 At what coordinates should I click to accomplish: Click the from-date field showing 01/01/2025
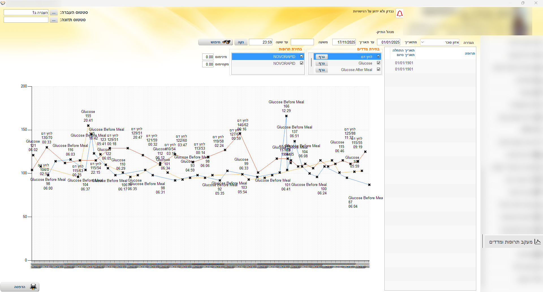click(389, 42)
